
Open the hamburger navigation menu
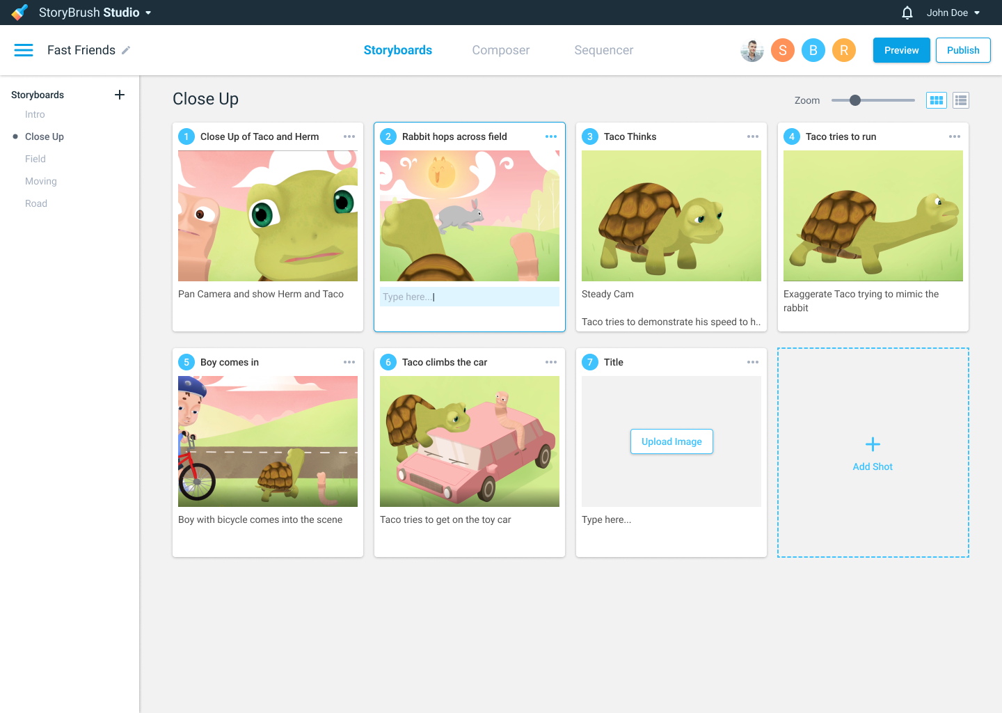coord(24,50)
